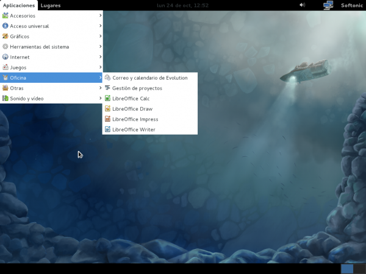
Task: Click the Accesorios category icon
Action: point(5,15)
